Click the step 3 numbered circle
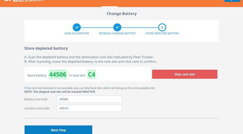 162,27
